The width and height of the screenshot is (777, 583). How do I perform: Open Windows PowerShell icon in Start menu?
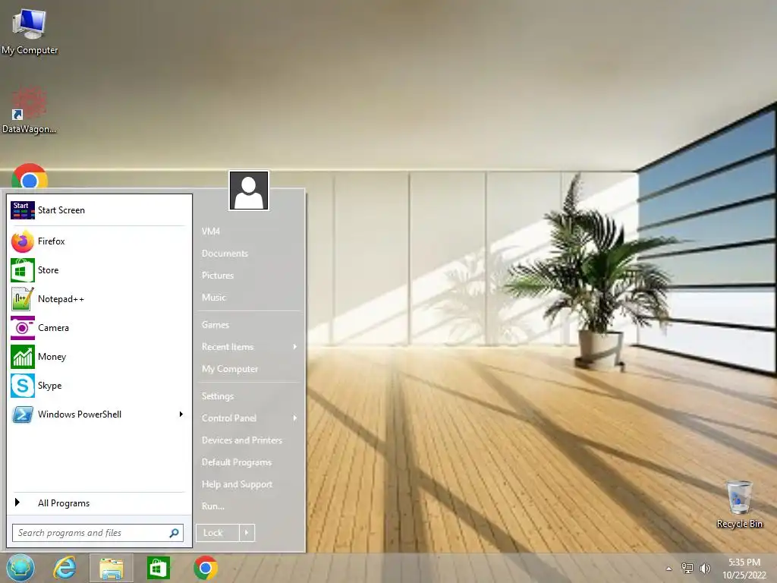(x=23, y=414)
